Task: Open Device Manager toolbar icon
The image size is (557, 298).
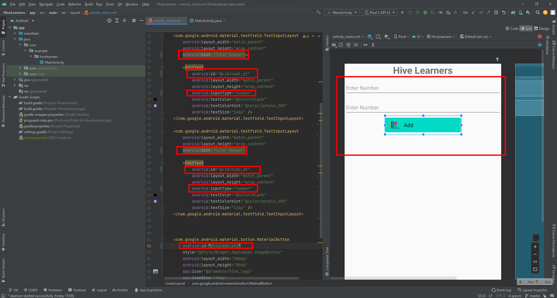Action: (521, 13)
